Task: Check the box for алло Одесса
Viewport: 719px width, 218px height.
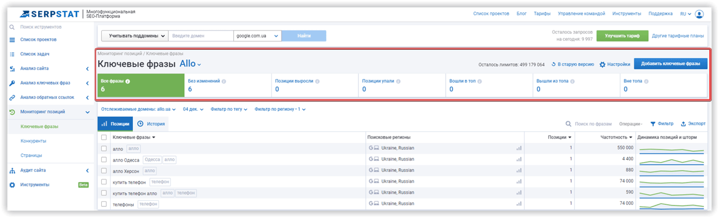Action: coord(104,159)
